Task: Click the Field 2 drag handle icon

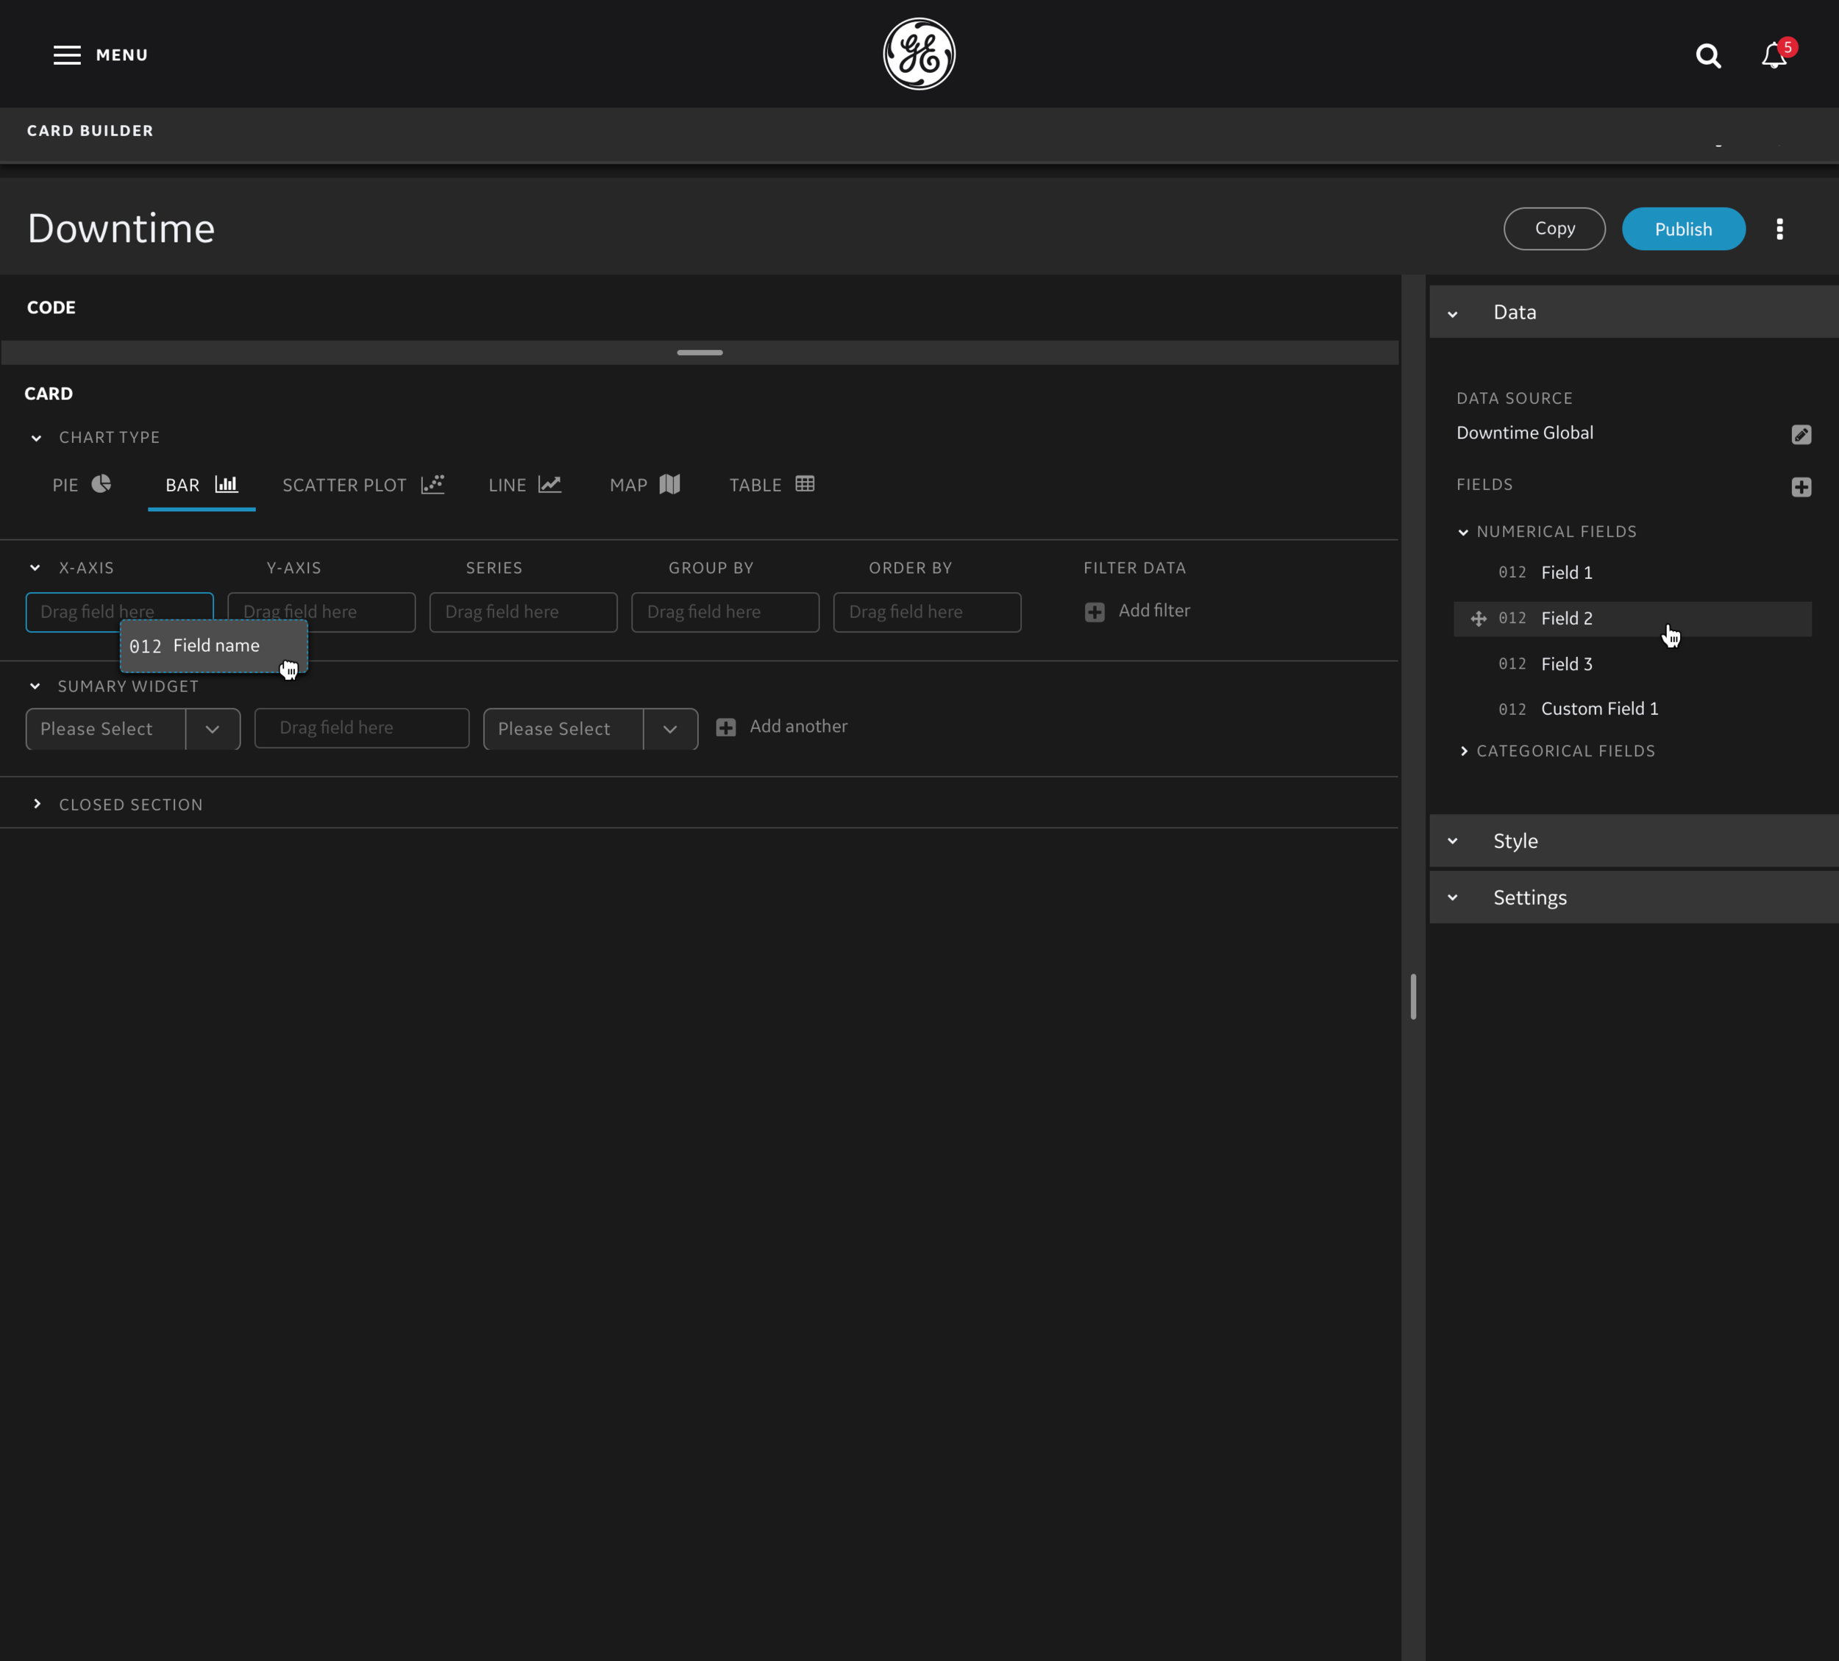Action: pyautogui.click(x=1478, y=619)
